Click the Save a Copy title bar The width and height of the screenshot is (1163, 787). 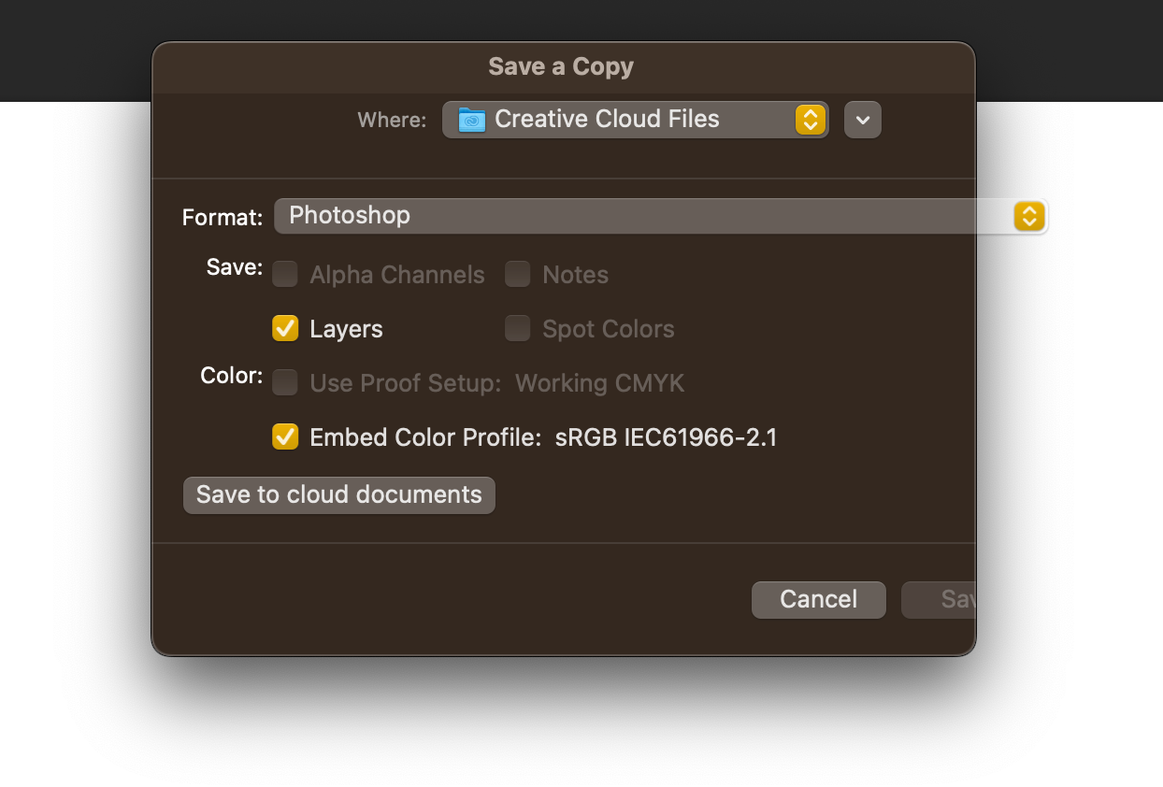click(561, 66)
